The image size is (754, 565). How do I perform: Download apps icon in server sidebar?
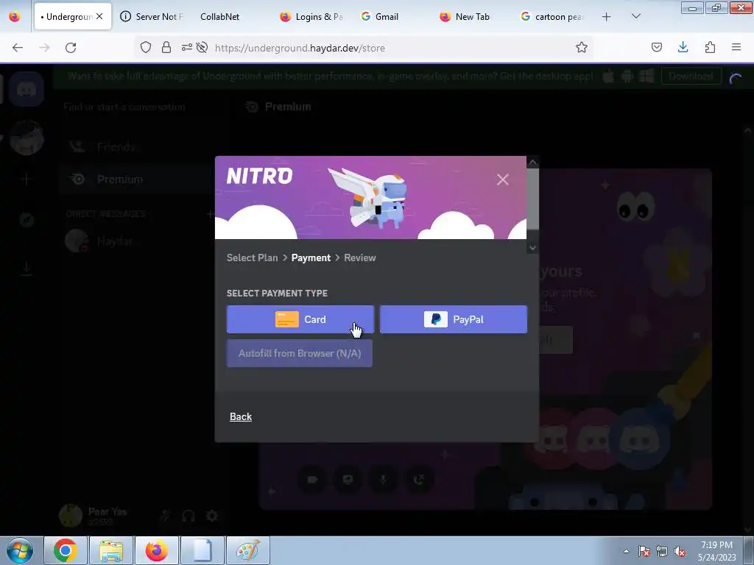point(27,268)
